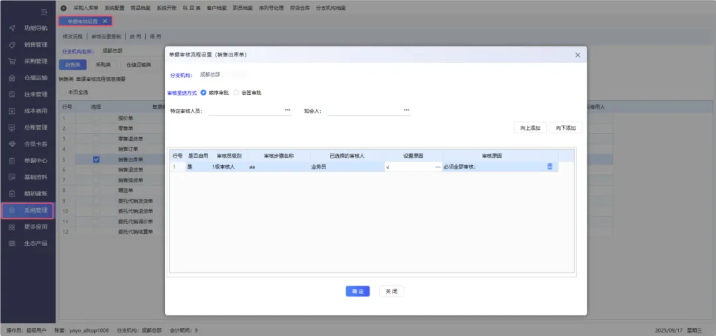Click the 向下添加 button
Image resolution: width=716 pixels, height=336 pixels.
(x=566, y=128)
